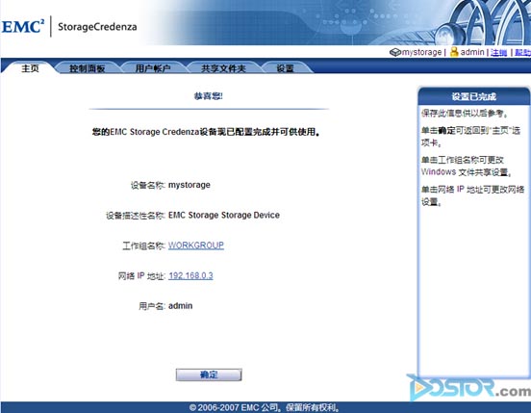The image size is (531, 413).
Task: Click the mystorage text in header bar
Action: 421,52
